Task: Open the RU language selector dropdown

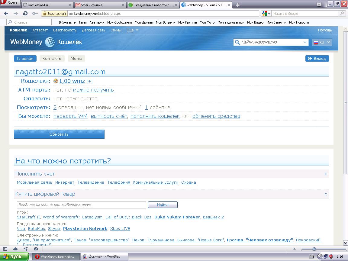Action: 322,42
